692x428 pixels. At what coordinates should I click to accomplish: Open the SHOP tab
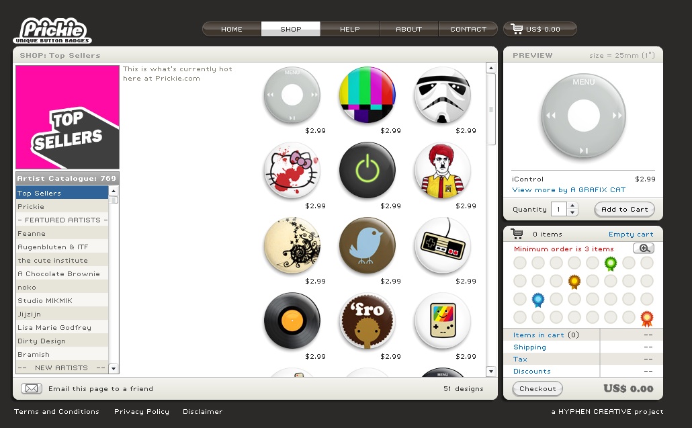pyautogui.click(x=290, y=29)
